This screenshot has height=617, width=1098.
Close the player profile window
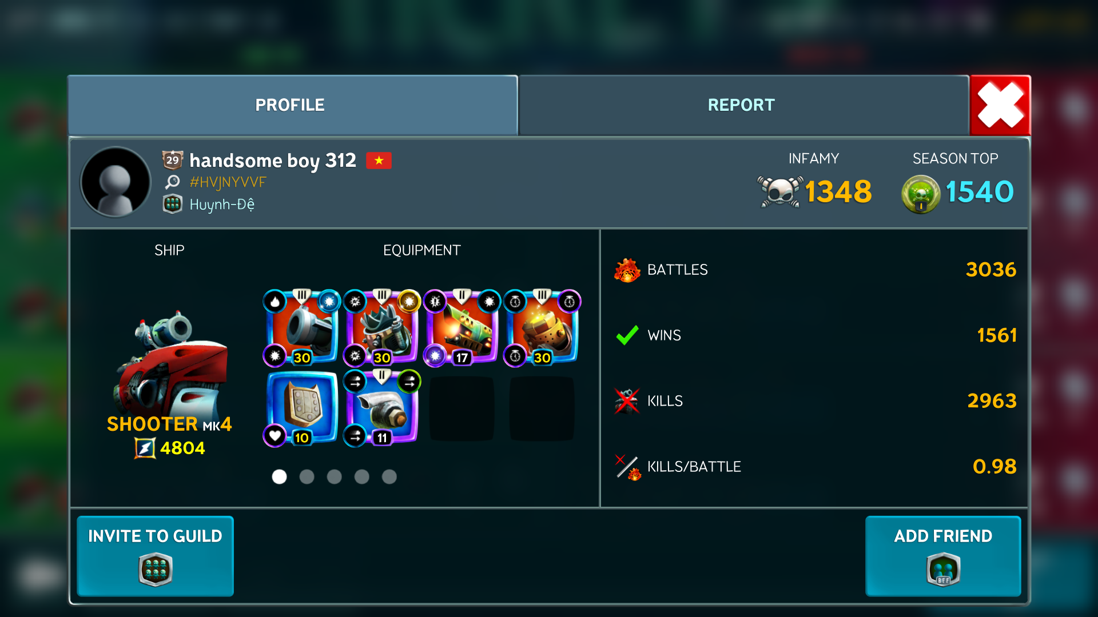[1000, 105]
